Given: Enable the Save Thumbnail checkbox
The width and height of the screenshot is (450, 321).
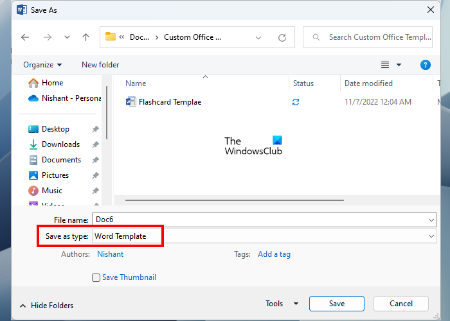Looking at the screenshot, I should pyautogui.click(x=96, y=277).
